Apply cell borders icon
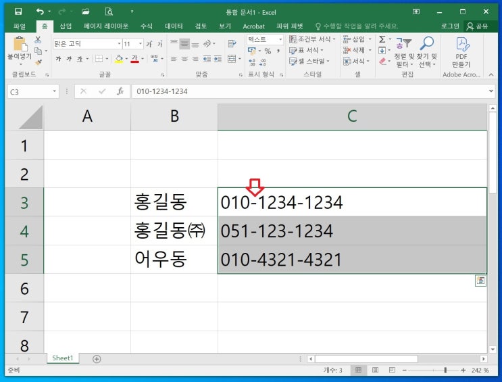This screenshot has width=502, height=382. pos(99,59)
